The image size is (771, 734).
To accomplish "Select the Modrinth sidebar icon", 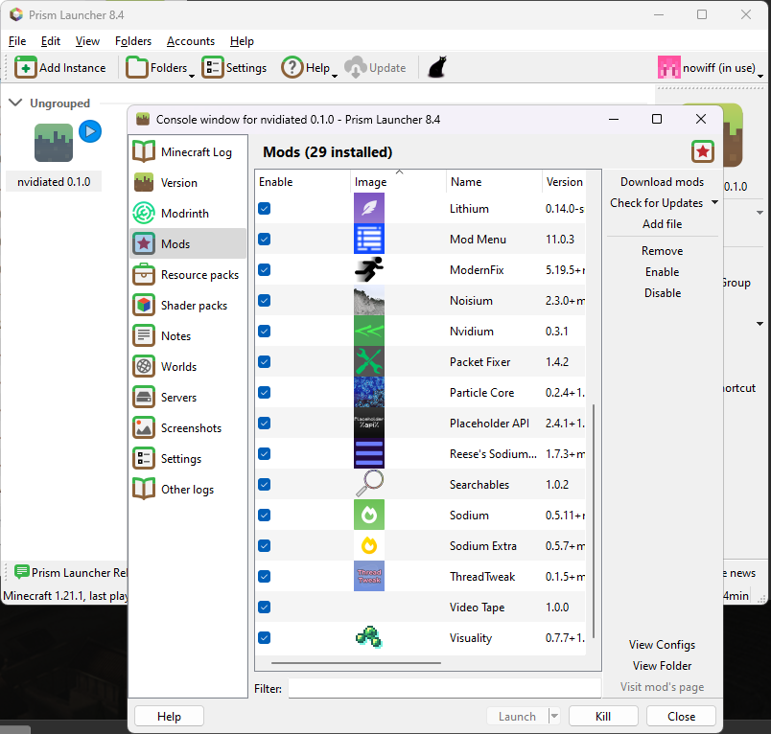I will coord(144,214).
